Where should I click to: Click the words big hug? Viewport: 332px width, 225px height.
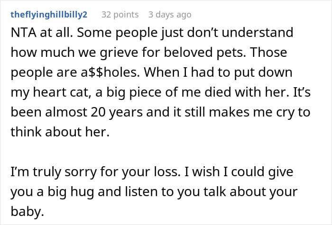pos(70,191)
